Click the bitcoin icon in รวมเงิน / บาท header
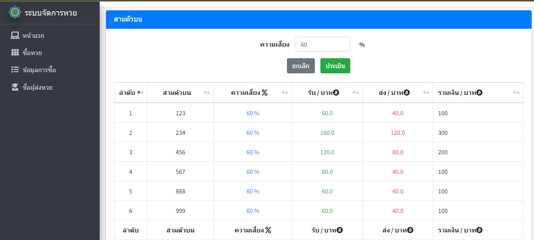 click(x=479, y=92)
